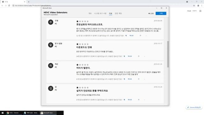Click 예 on the 못된심뽀의 마이크로소프트 review
This screenshot has width=204, height=115.
click(126, 35)
